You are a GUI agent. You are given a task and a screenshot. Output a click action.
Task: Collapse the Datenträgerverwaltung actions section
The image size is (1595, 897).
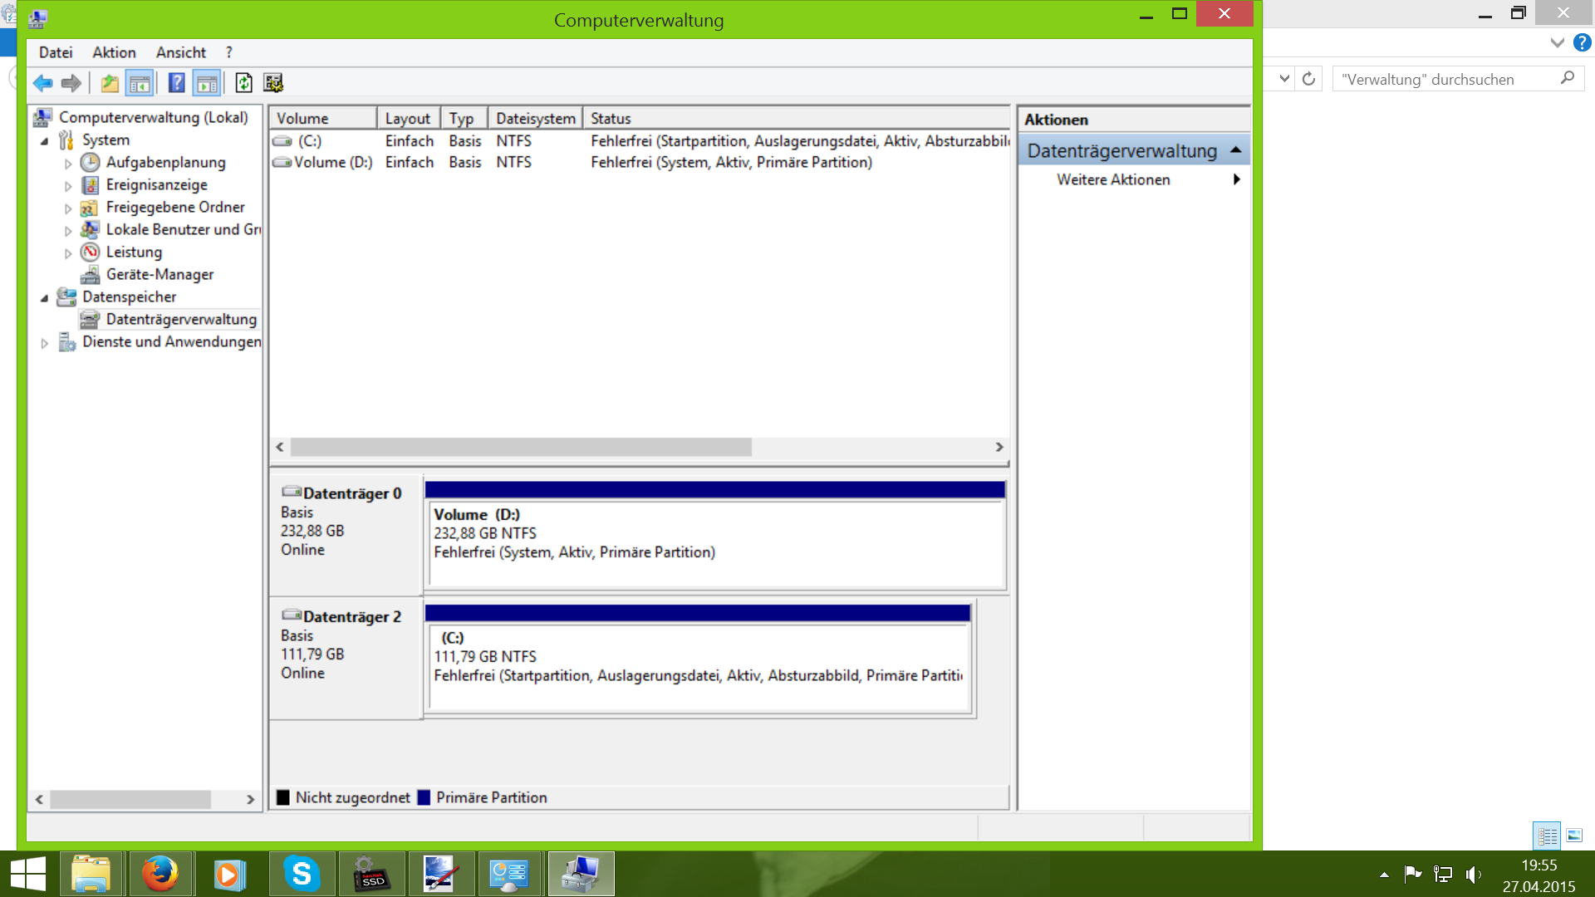1235,150
